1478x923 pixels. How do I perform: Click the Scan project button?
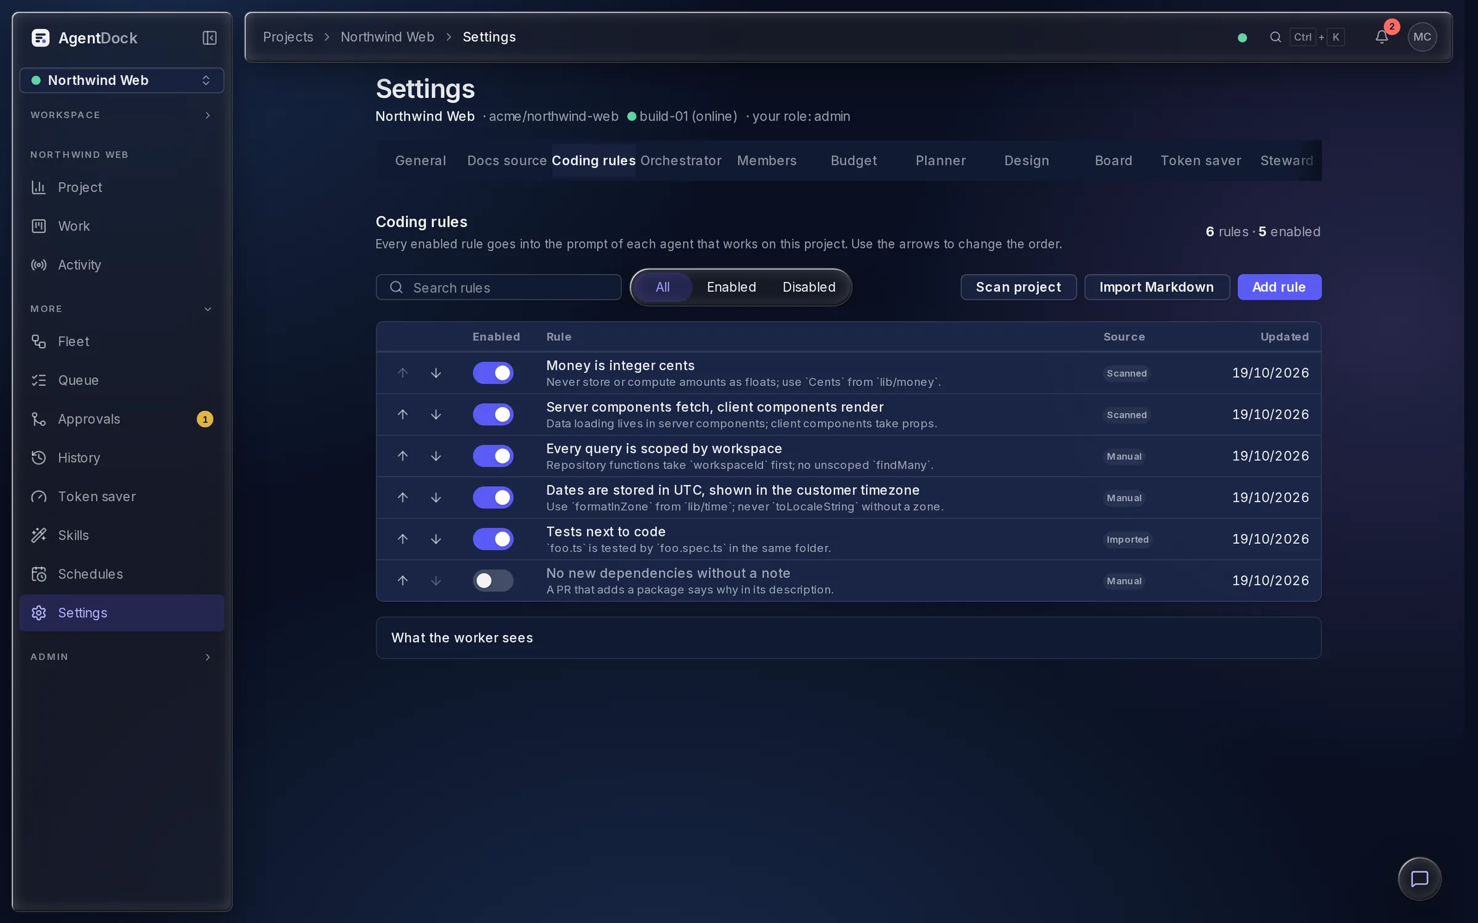coord(1019,287)
